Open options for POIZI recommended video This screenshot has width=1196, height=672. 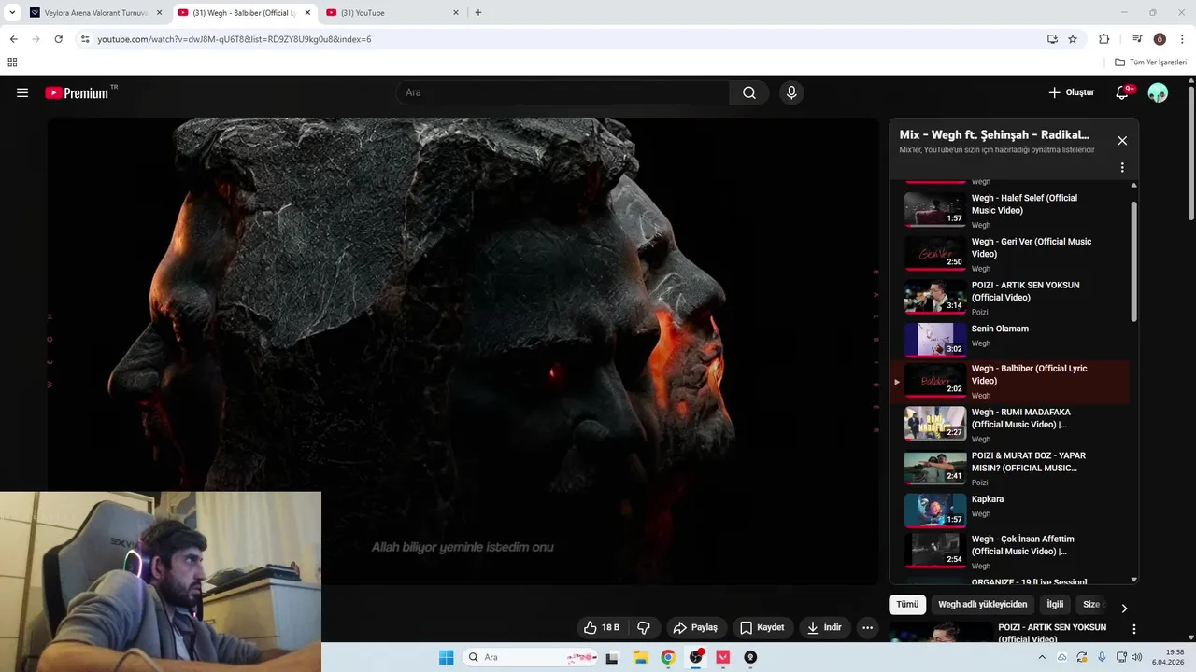[x=1134, y=630]
